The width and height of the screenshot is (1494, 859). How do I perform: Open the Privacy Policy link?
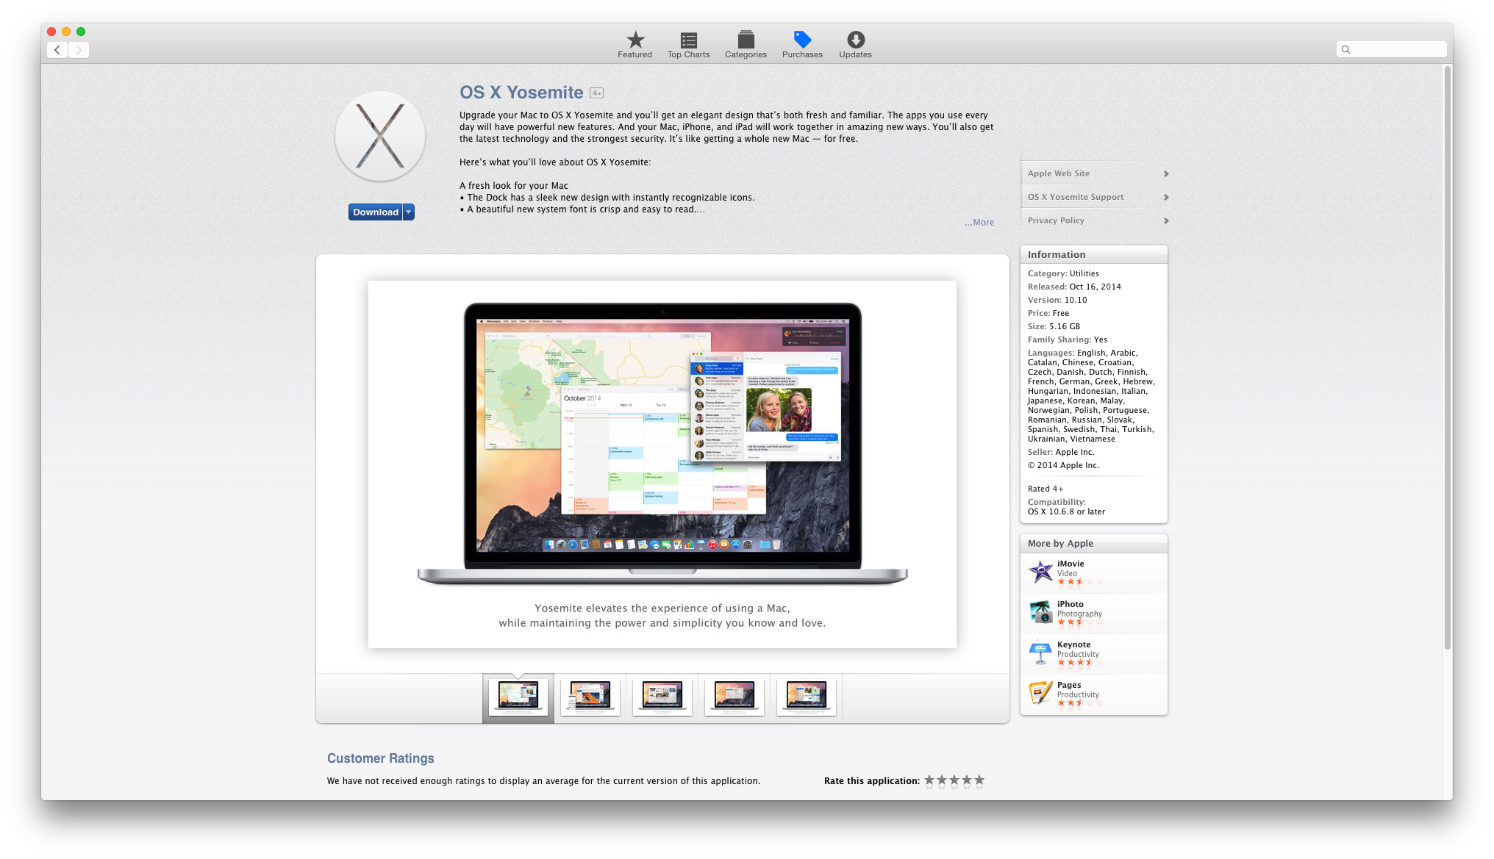(1056, 220)
